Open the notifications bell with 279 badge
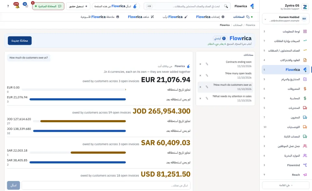Image resolution: width=312 pixels, height=191 pixels. 17,6
